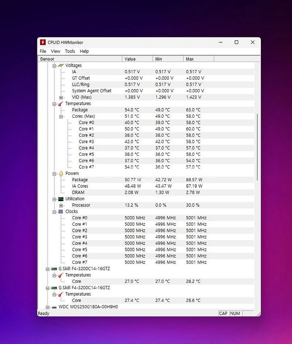Open the Tools menu

[x=70, y=51]
